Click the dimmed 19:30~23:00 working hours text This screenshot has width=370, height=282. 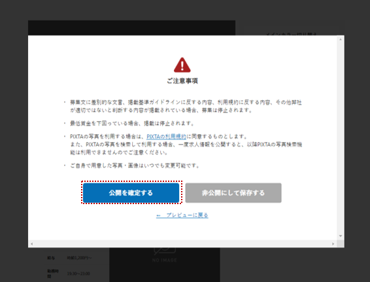(78, 273)
